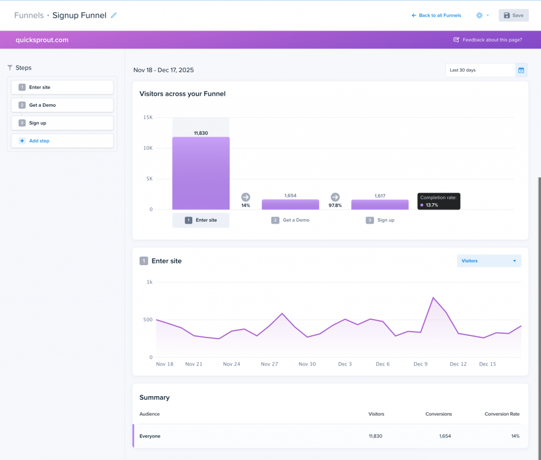The width and height of the screenshot is (541, 460).
Task: Open the Visitors metric dropdown
Action: coord(489,261)
